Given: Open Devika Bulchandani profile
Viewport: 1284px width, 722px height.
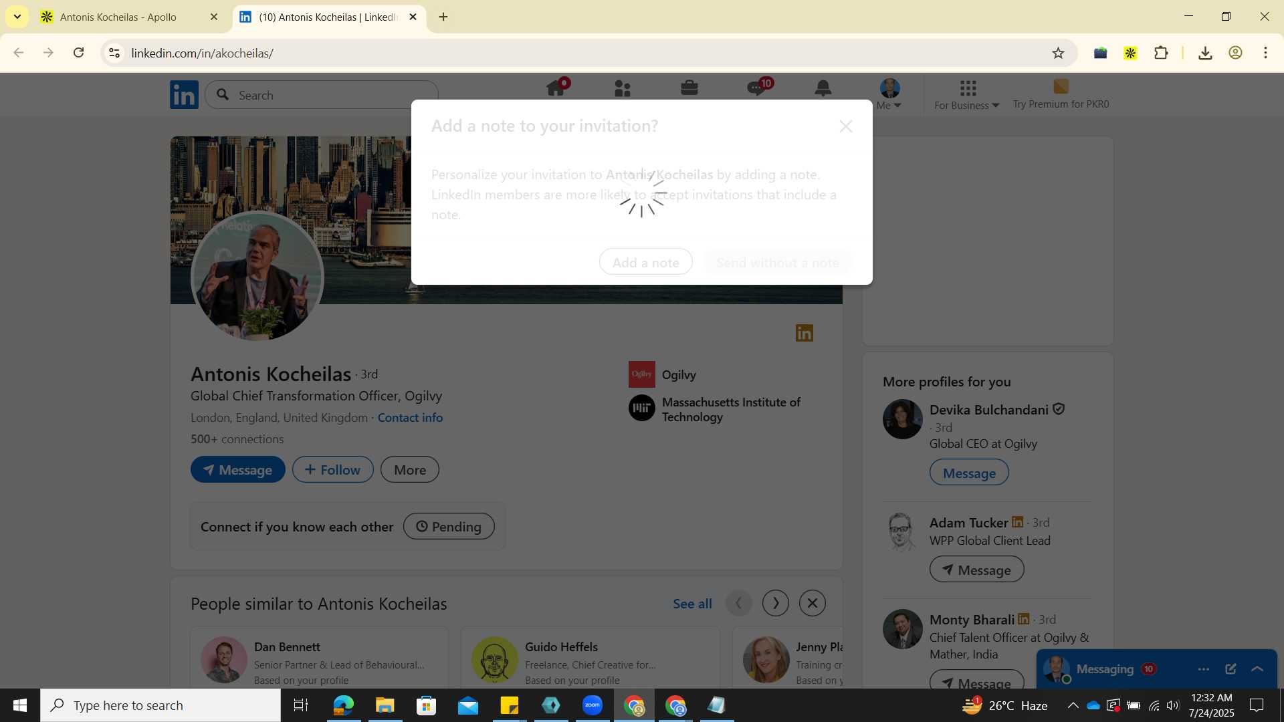Looking at the screenshot, I should click(988, 409).
